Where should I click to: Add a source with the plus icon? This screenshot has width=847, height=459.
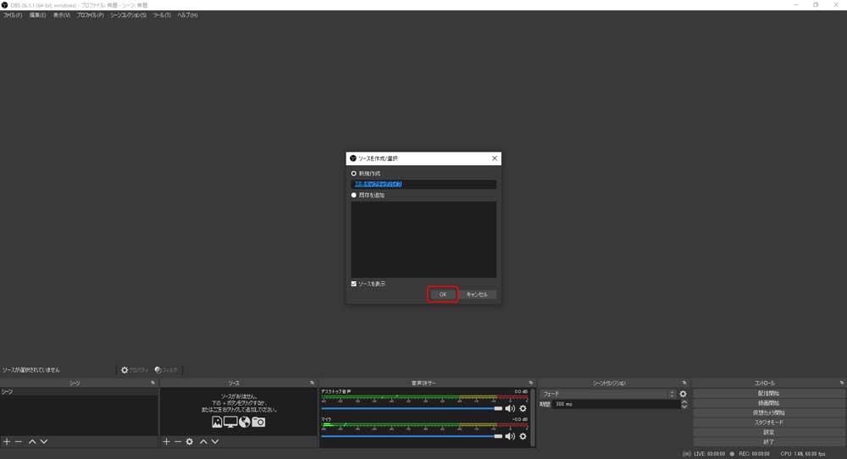point(166,442)
